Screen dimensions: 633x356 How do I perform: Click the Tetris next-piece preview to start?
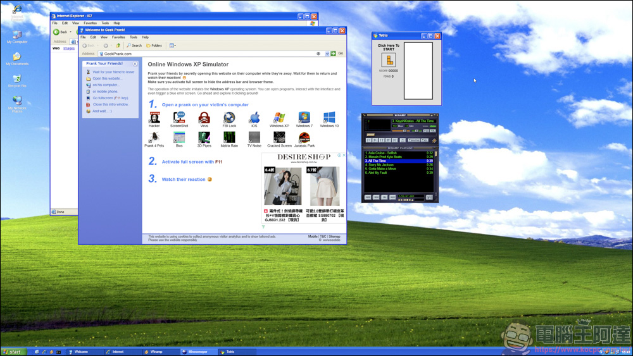tap(389, 60)
